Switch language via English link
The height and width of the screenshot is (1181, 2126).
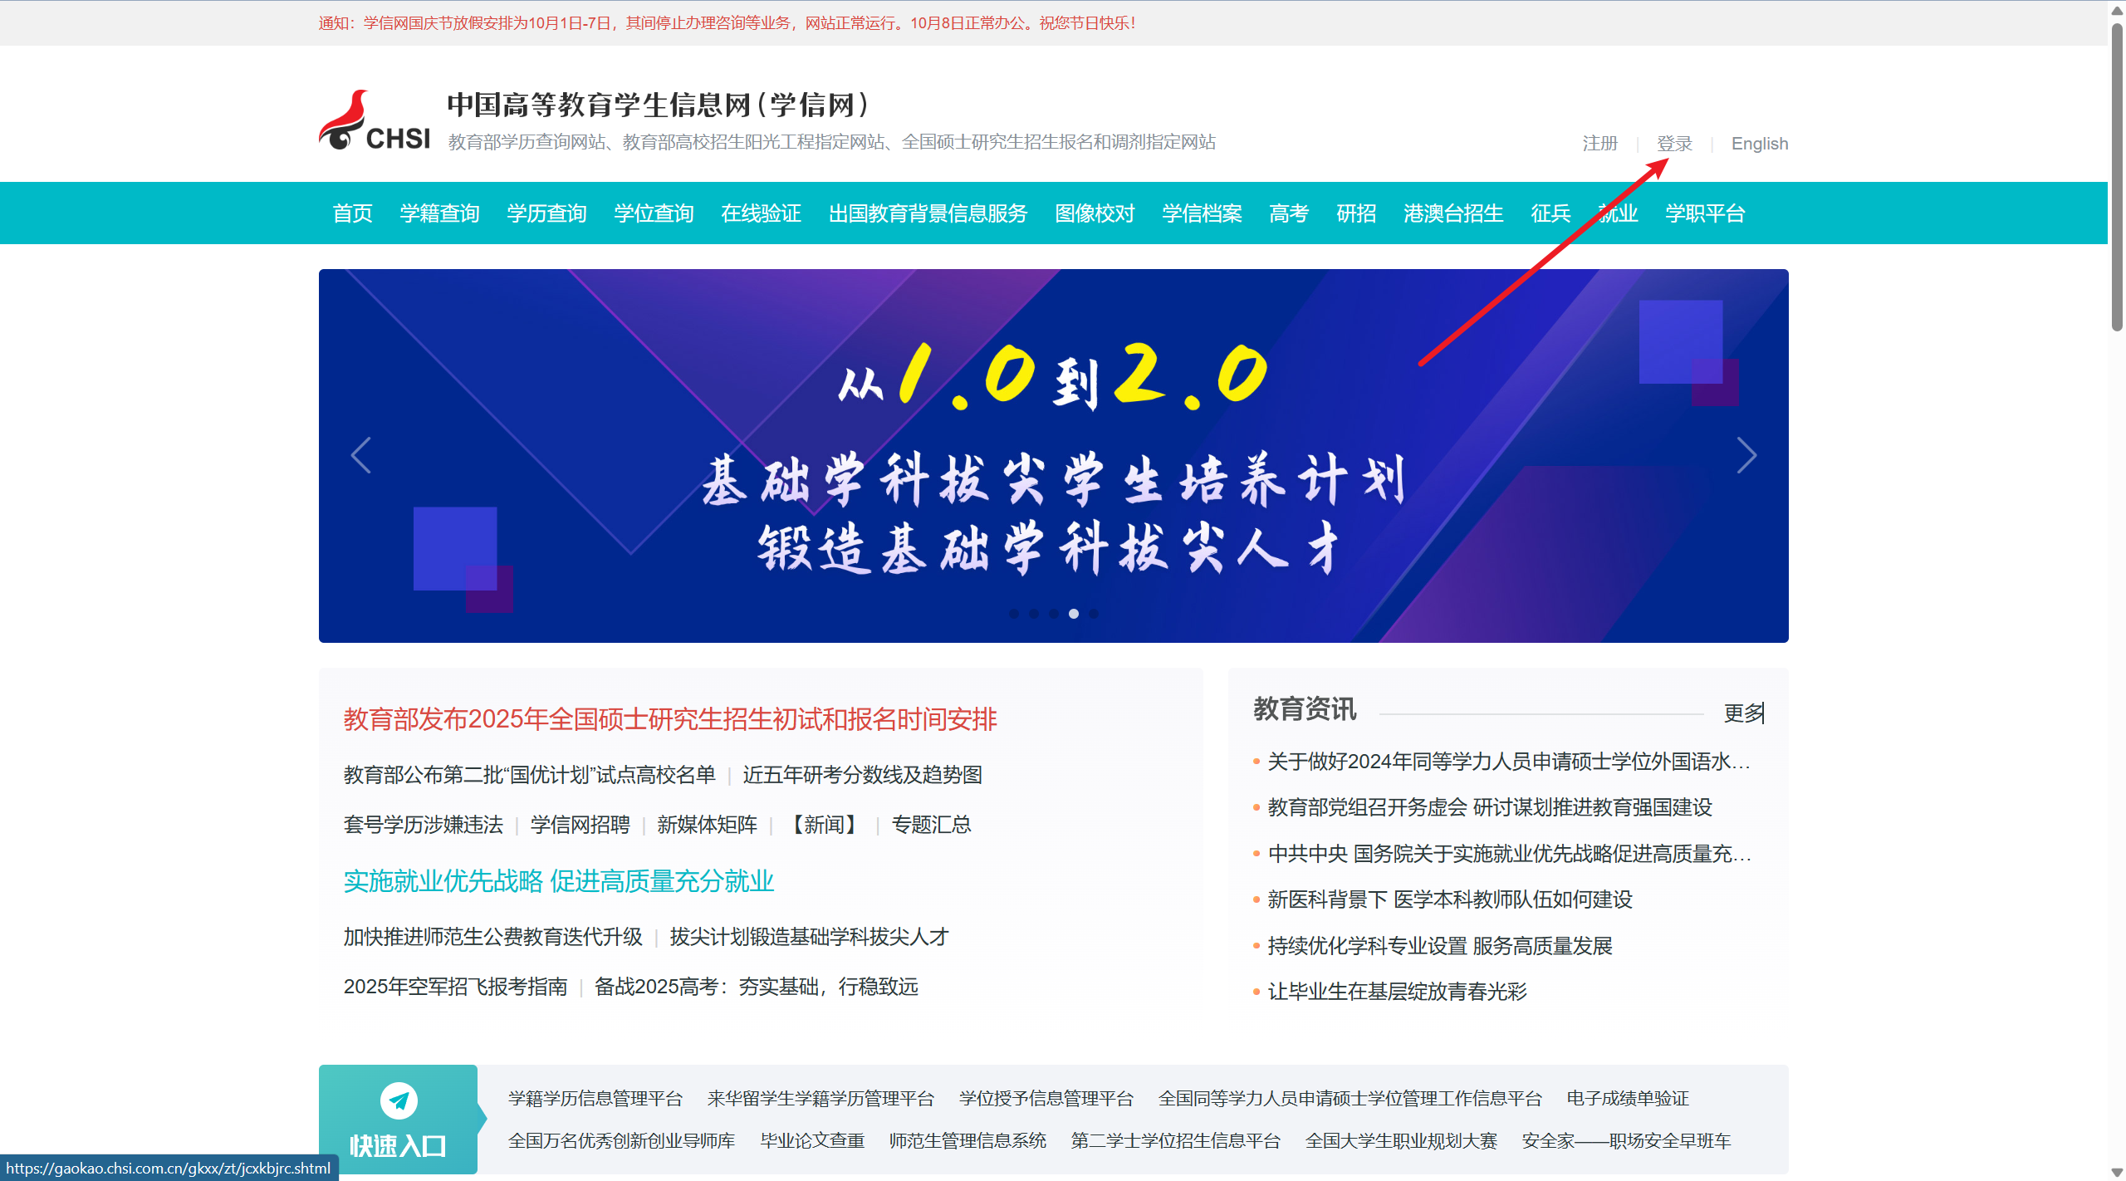click(1759, 144)
